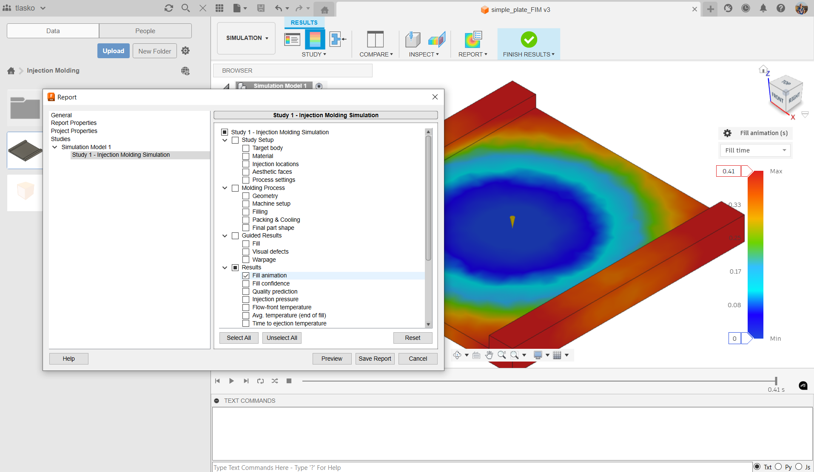Check the Injection pressure result option
Screen dimensions: 814x472
[246, 299]
